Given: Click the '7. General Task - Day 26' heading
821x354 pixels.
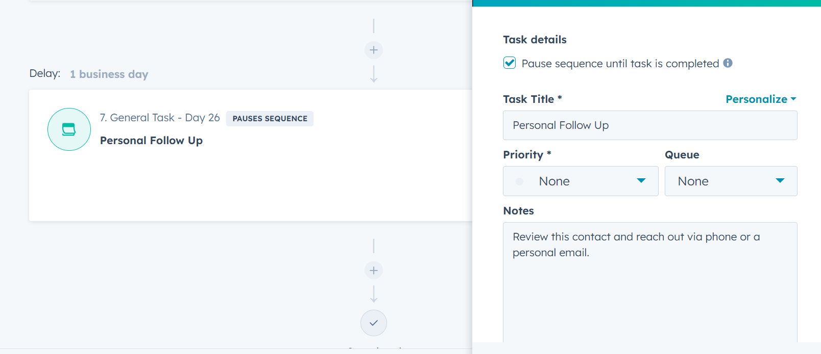Looking at the screenshot, I should (x=160, y=118).
